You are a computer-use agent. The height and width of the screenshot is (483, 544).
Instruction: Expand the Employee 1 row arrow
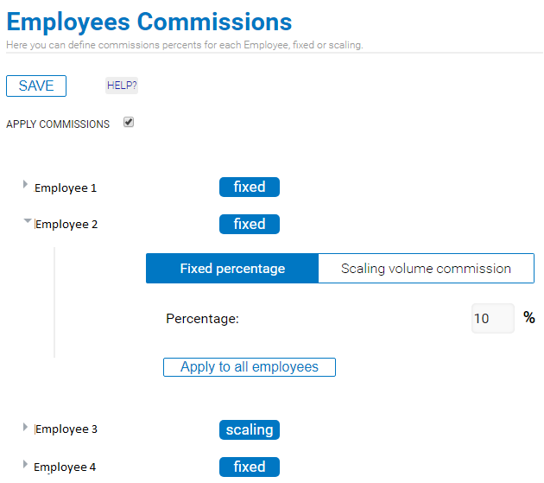coord(25,184)
